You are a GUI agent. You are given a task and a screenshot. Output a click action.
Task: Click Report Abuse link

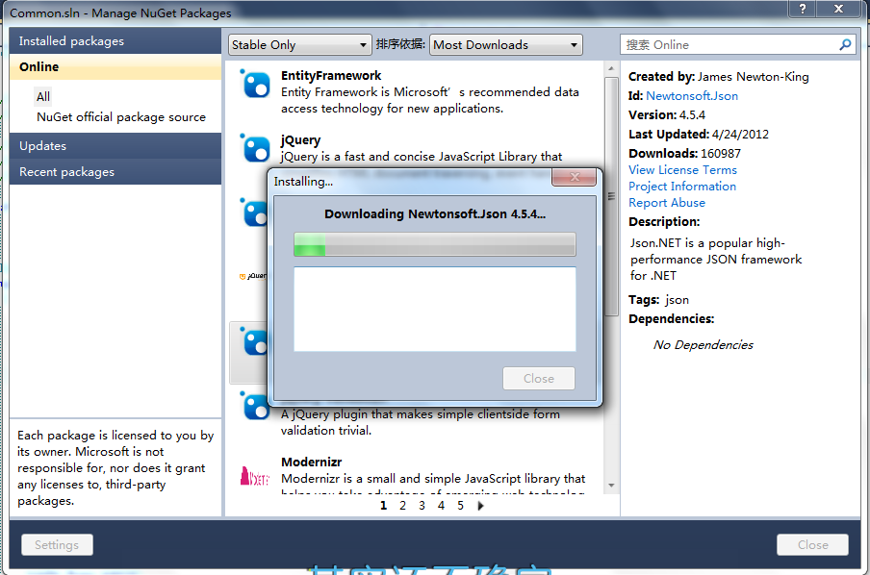click(x=666, y=203)
